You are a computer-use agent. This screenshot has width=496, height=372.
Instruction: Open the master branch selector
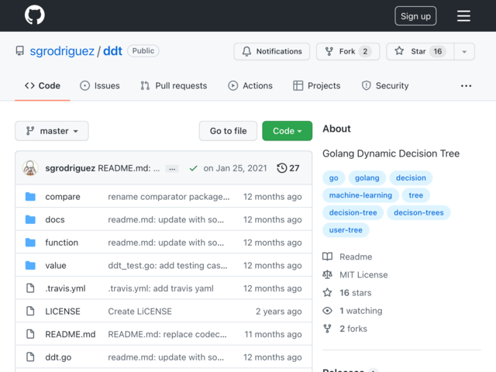tap(52, 131)
